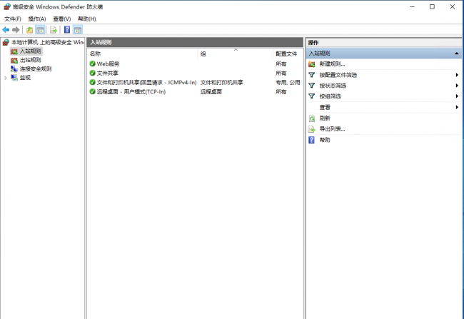464x319 pixels.
Task: Open the 查看 submenu arrow in actions
Action: click(x=457, y=107)
